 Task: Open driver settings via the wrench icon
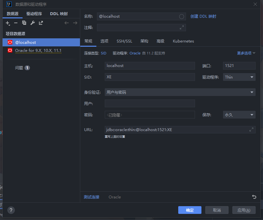tap(33, 23)
